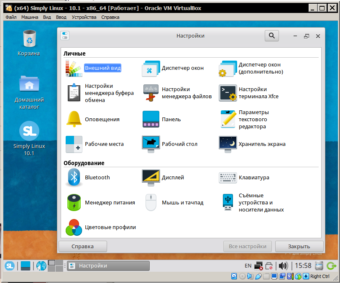This screenshot has width=340, height=283.
Task: Click the network connection tray icon
Action: click(258, 266)
